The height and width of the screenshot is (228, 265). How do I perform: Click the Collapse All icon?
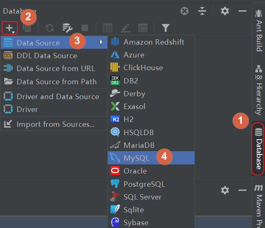coord(202,11)
